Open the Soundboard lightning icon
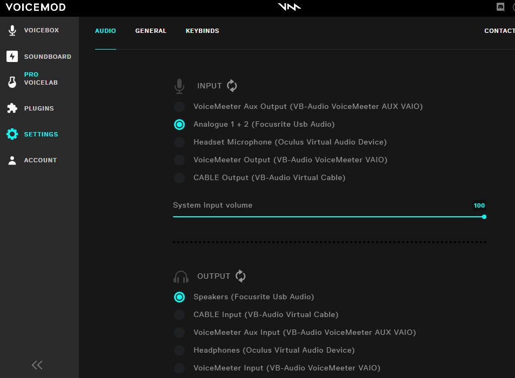515x378 pixels. (12, 57)
